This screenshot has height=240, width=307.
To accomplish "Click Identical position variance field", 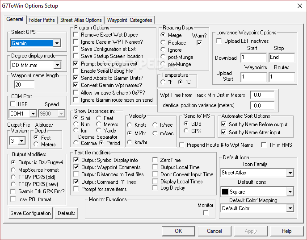I will pyautogui.click(x=262, y=106).
